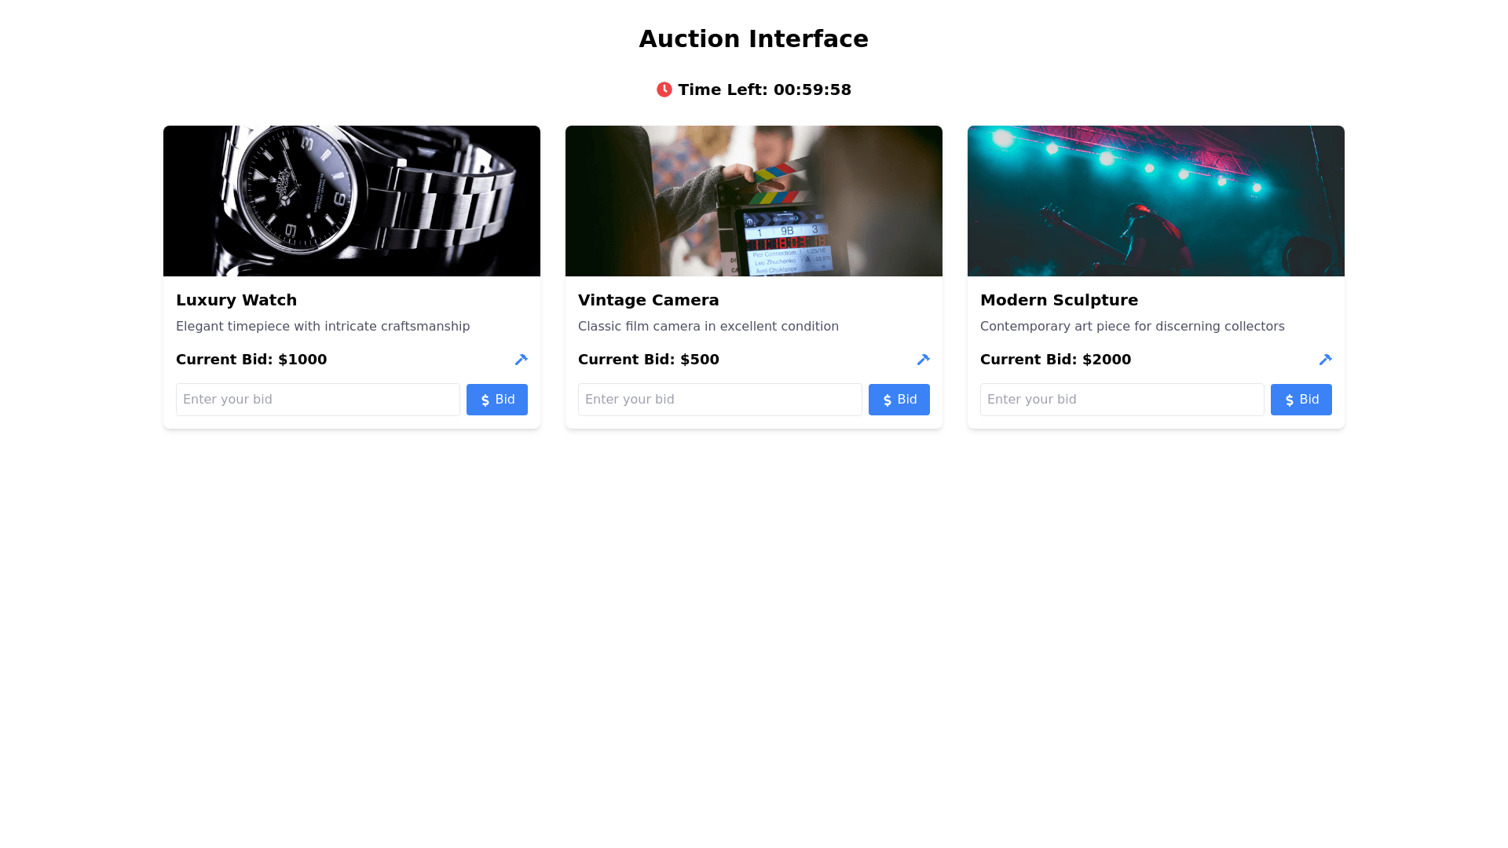Click the red clock icon by Time Left
Screen dimensions: 1508x848
tap(664, 90)
